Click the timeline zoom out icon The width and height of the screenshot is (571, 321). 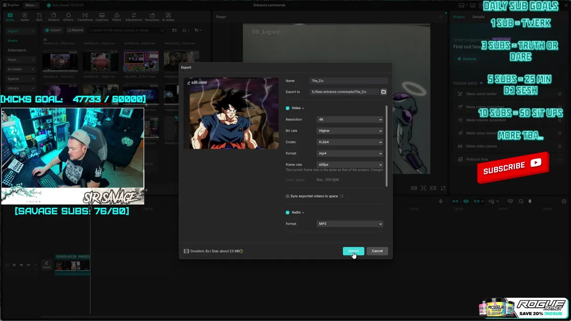pos(521,202)
